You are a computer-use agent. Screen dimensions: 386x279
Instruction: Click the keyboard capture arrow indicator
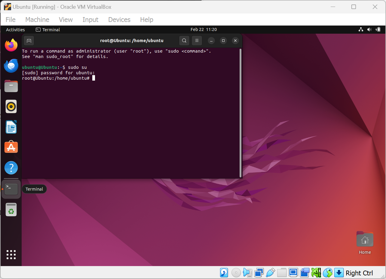pyautogui.click(x=339, y=273)
